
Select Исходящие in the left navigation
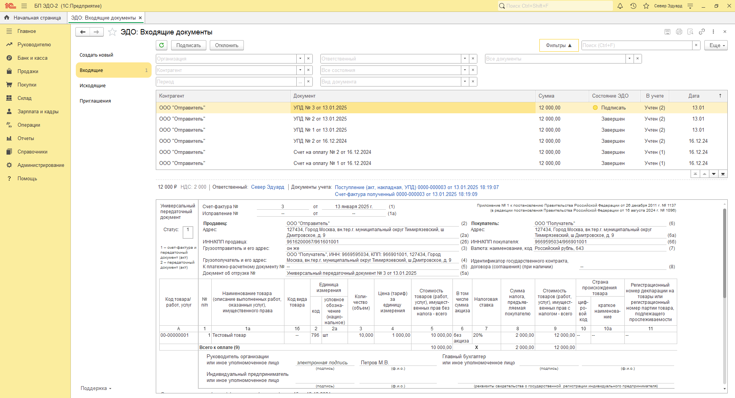[93, 86]
